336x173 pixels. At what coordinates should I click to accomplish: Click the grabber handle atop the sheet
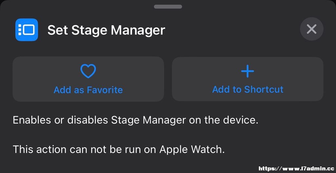click(x=168, y=7)
